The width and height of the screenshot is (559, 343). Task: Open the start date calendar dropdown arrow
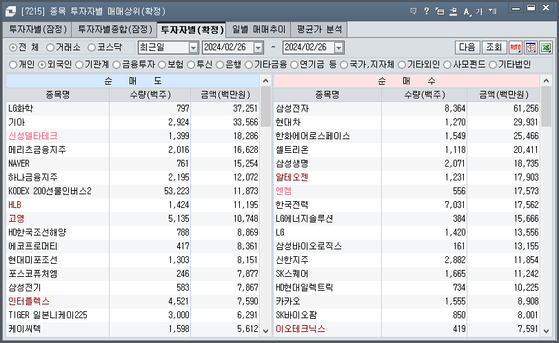pyautogui.click(x=258, y=48)
